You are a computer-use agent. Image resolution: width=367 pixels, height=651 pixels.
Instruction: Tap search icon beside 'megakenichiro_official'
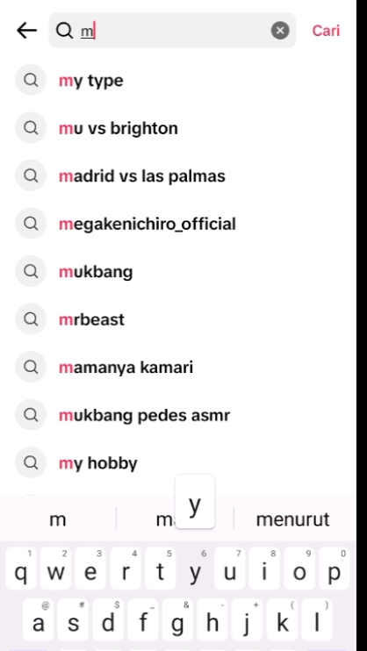click(x=31, y=224)
